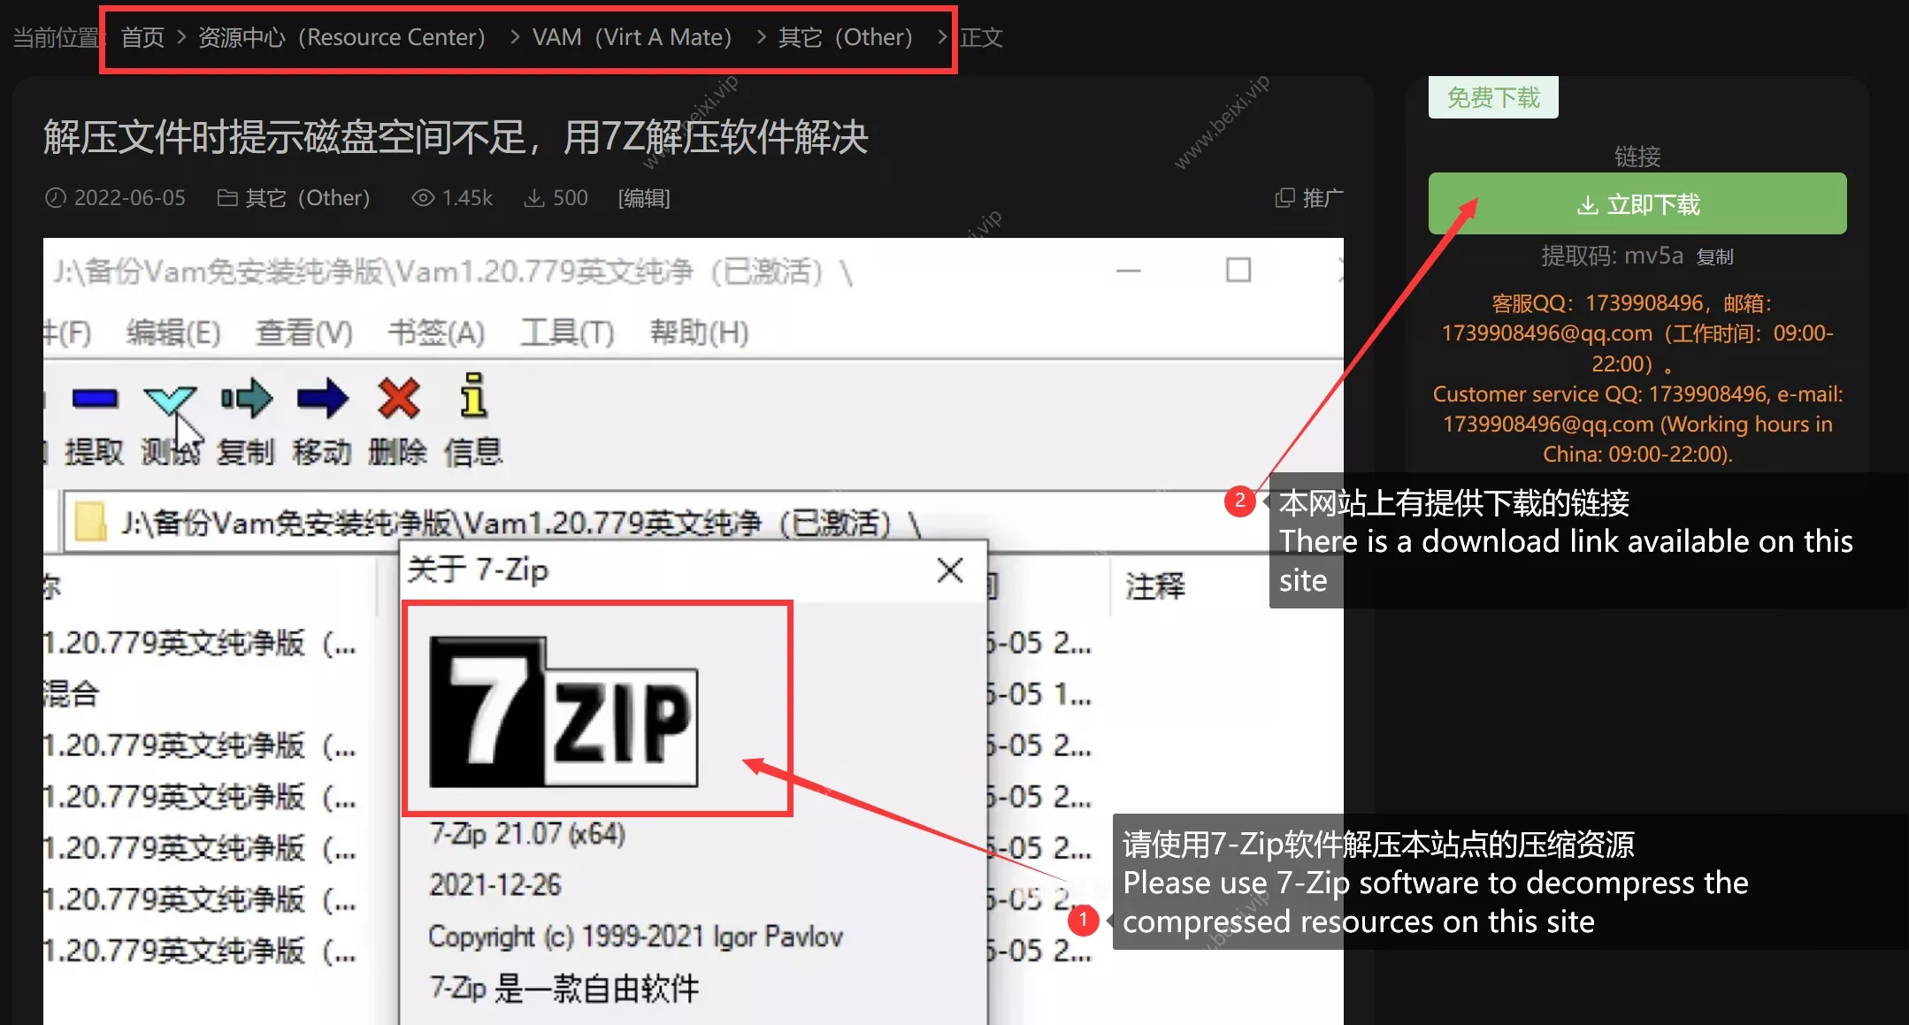Click the 其它 (Other) category tag under title
The width and height of the screenshot is (1909, 1025).
click(x=307, y=197)
